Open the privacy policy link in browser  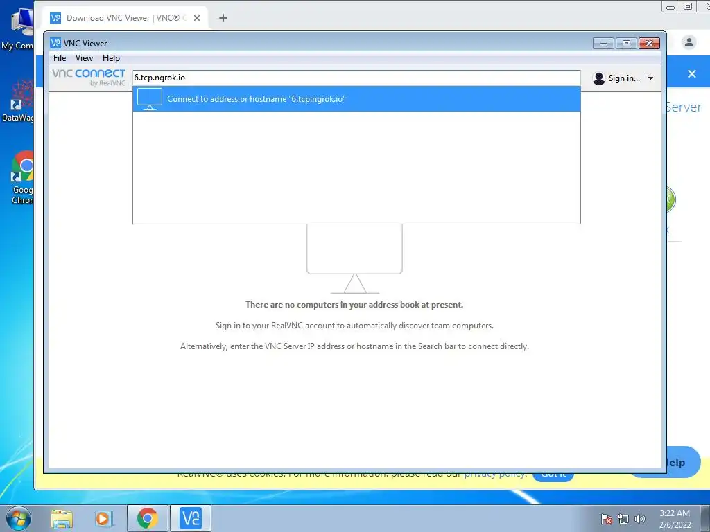coord(495,476)
